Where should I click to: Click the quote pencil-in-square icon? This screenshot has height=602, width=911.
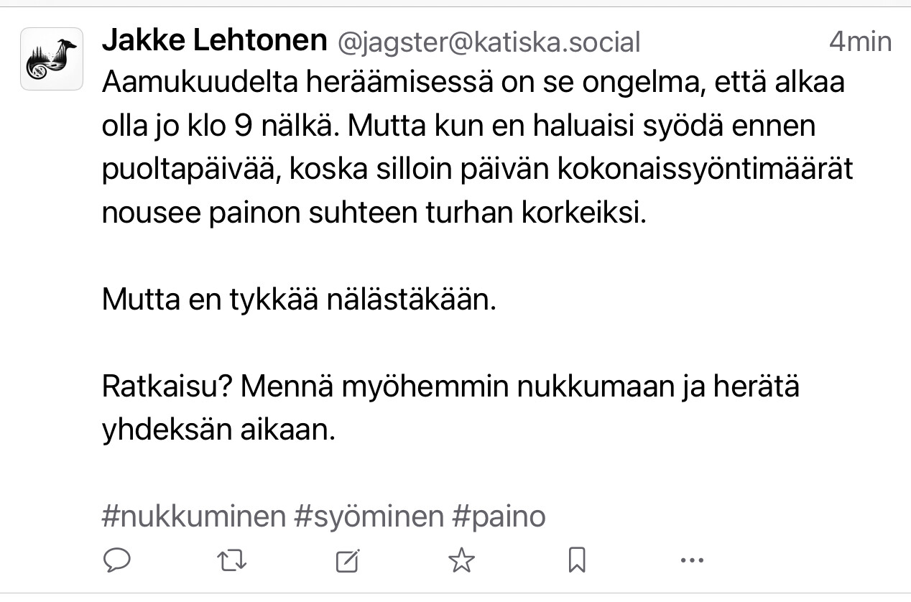pyautogui.click(x=347, y=560)
